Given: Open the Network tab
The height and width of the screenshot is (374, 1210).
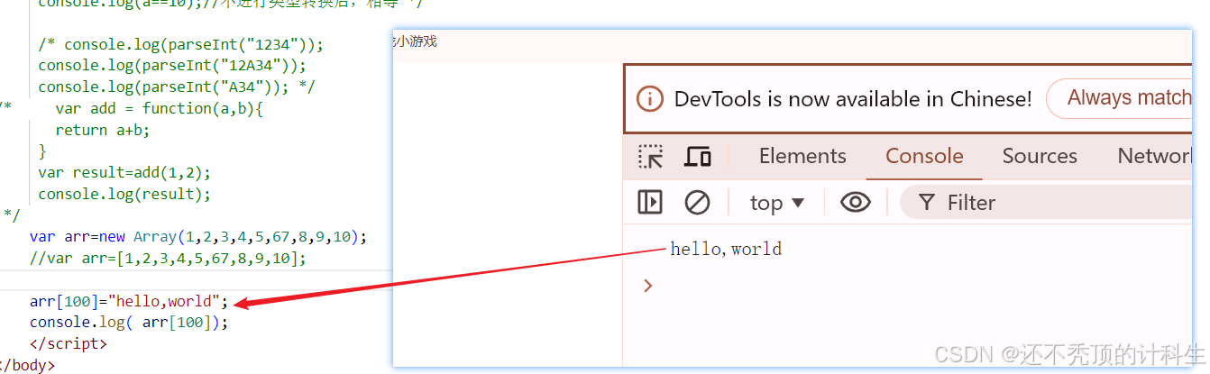Looking at the screenshot, I should [x=1154, y=156].
